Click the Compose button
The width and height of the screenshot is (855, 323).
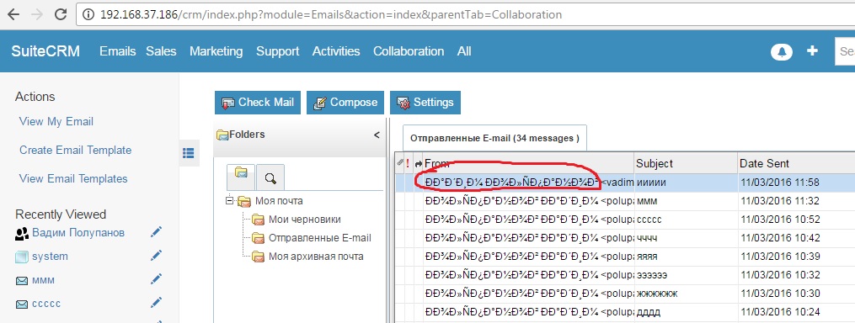345,103
